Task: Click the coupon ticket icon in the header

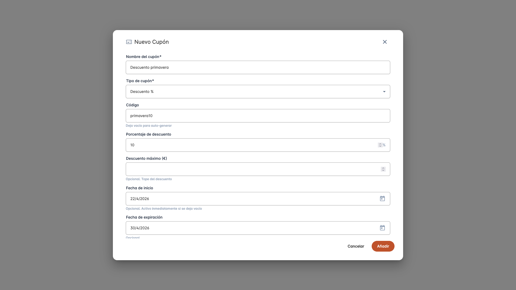Action: tap(129, 42)
